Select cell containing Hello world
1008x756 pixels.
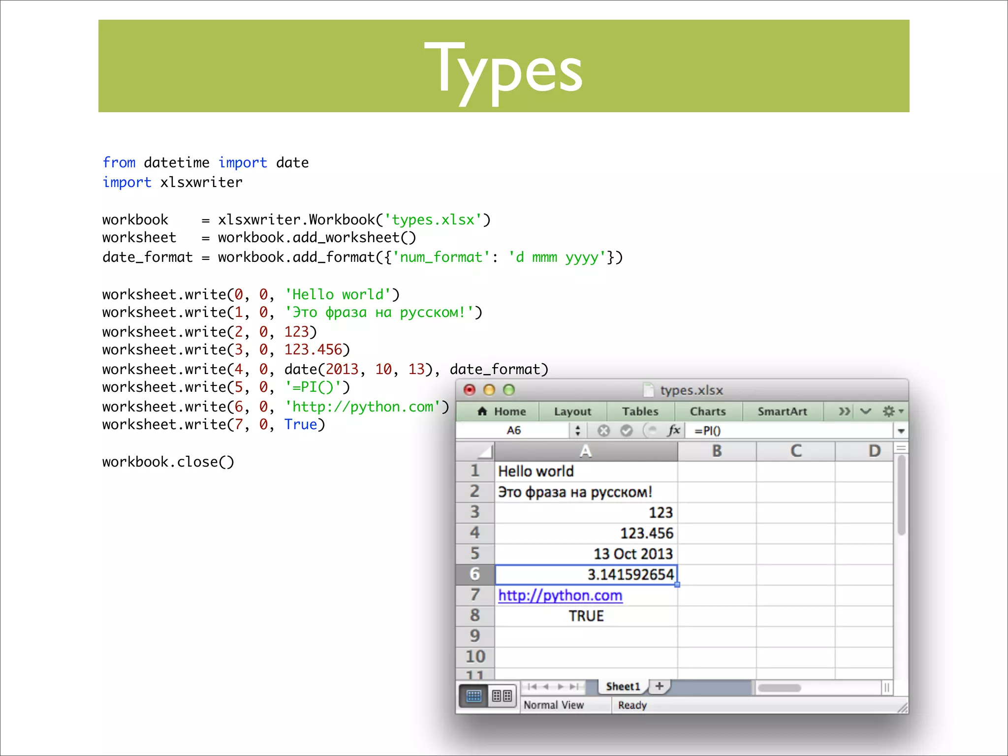(x=586, y=472)
